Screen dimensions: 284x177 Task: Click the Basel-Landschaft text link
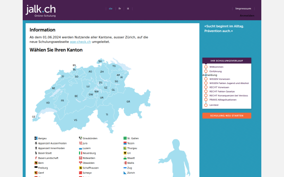coord(48,158)
